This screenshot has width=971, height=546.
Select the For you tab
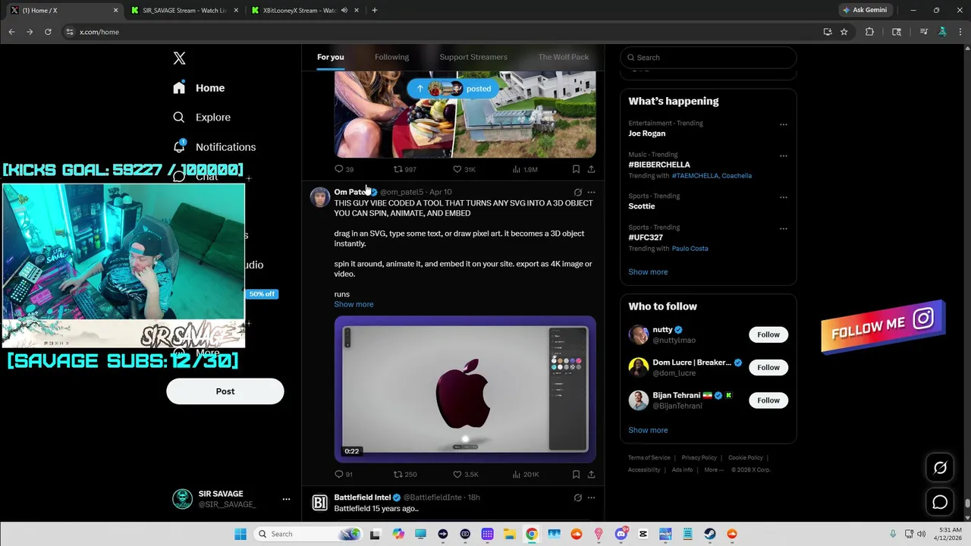(x=331, y=57)
